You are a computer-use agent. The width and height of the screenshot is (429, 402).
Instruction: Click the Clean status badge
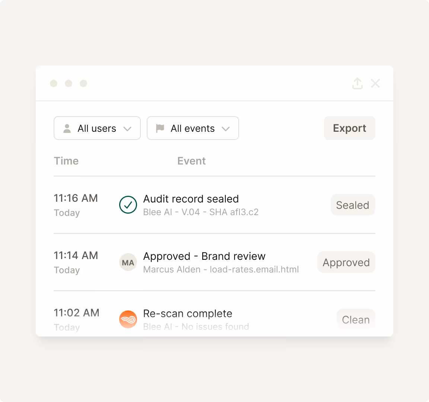point(356,319)
